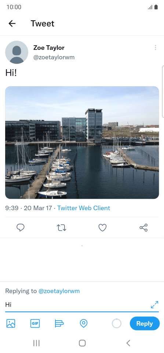Share the tweet via share icon
The width and height of the screenshot is (164, 353).
[x=143, y=227]
